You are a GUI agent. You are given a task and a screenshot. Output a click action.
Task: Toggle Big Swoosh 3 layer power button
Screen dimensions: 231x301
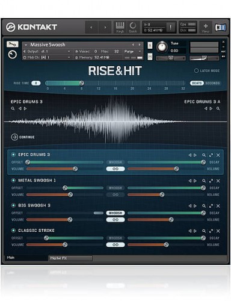[x=13, y=205]
